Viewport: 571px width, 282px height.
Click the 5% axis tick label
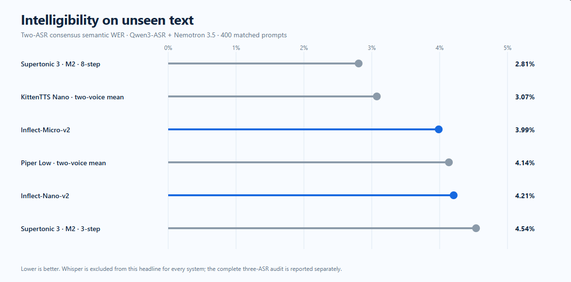508,48
